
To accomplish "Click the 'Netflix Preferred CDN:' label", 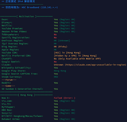I will [16, 56].
